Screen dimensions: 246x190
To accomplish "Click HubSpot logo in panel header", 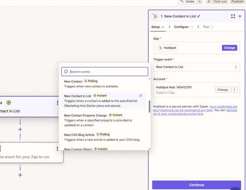I will tap(155, 16).
